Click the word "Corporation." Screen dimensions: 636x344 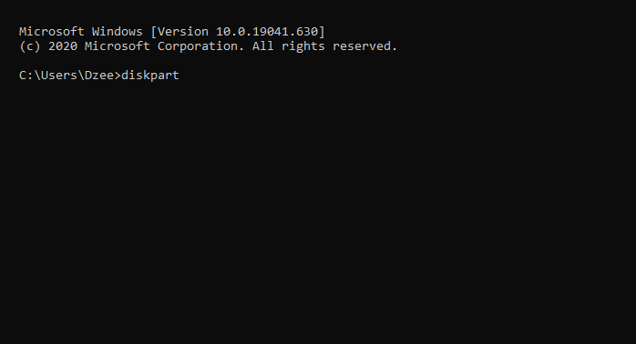pyautogui.click(x=200, y=46)
